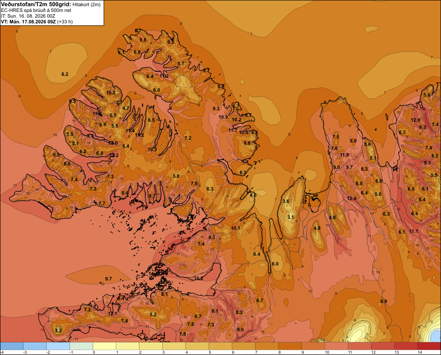Click the IT initial time line
Image resolution: width=441 pixels, height=355 pixels.
click(32, 16)
